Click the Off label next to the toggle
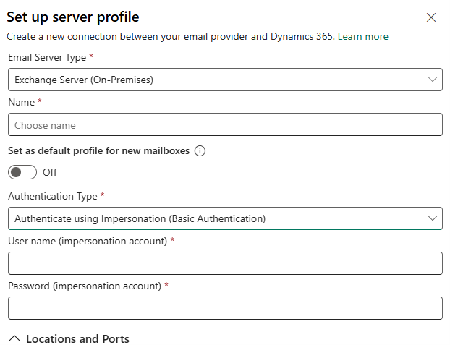The image size is (450, 345). click(x=50, y=172)
